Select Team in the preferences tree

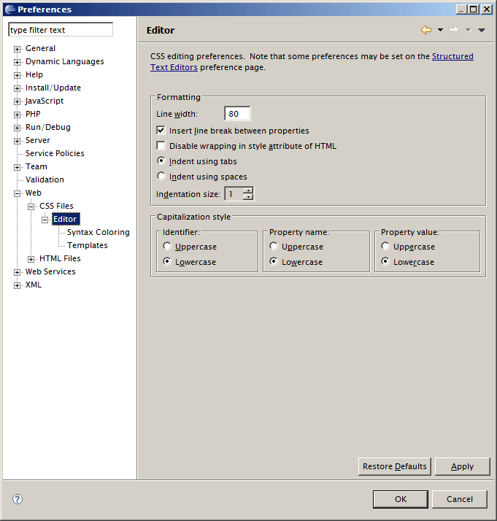pos(36,166)
